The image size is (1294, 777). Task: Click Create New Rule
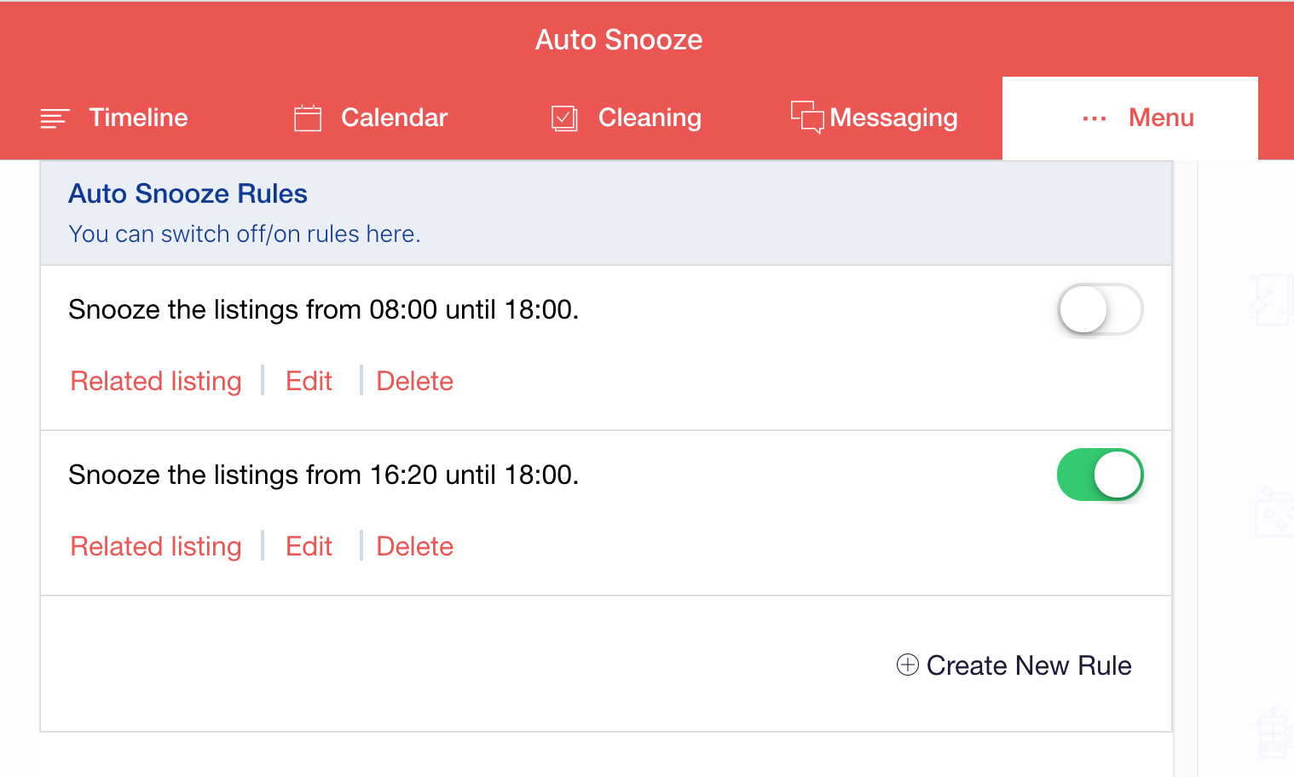click(1014, 665)
